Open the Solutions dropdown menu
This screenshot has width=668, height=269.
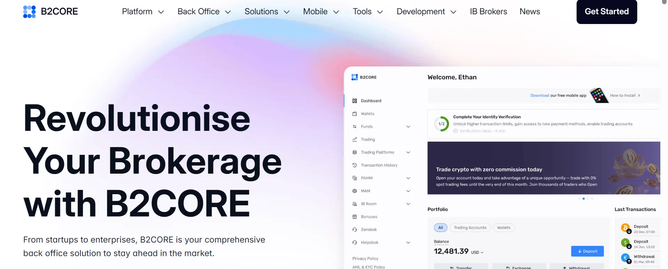(267, 11)
